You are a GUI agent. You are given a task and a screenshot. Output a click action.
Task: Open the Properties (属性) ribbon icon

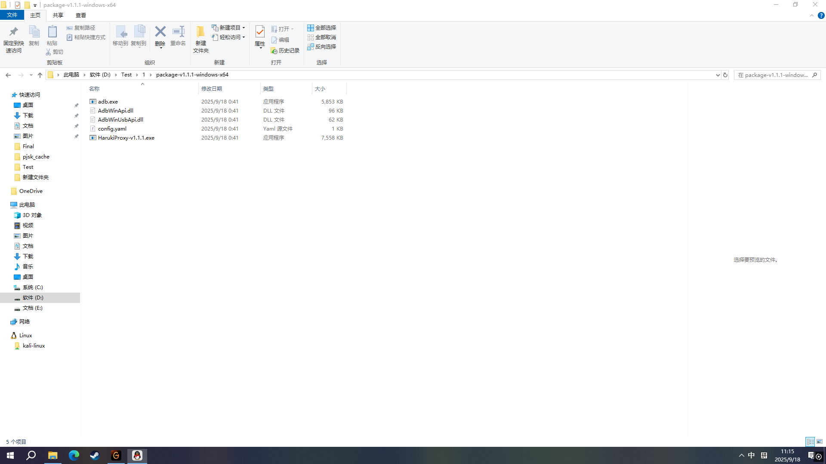tap(260, 35)
